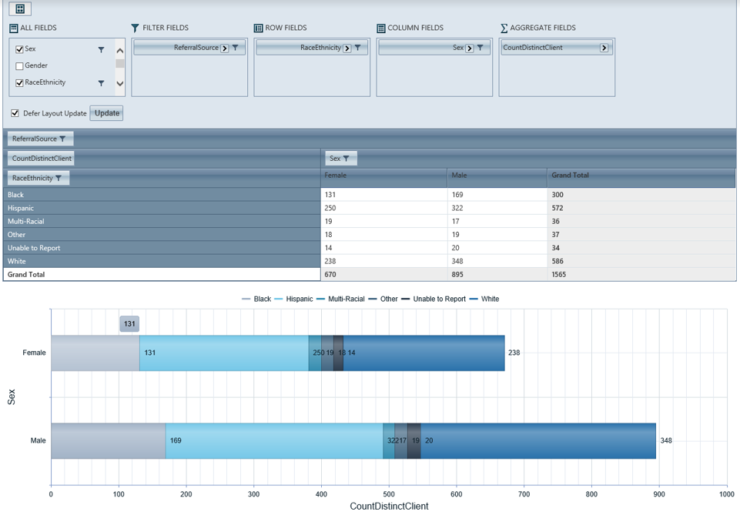The width and height of the screenshot is (740, 515).
Task: Select the Grand Total row header
Action: point(162,274)
